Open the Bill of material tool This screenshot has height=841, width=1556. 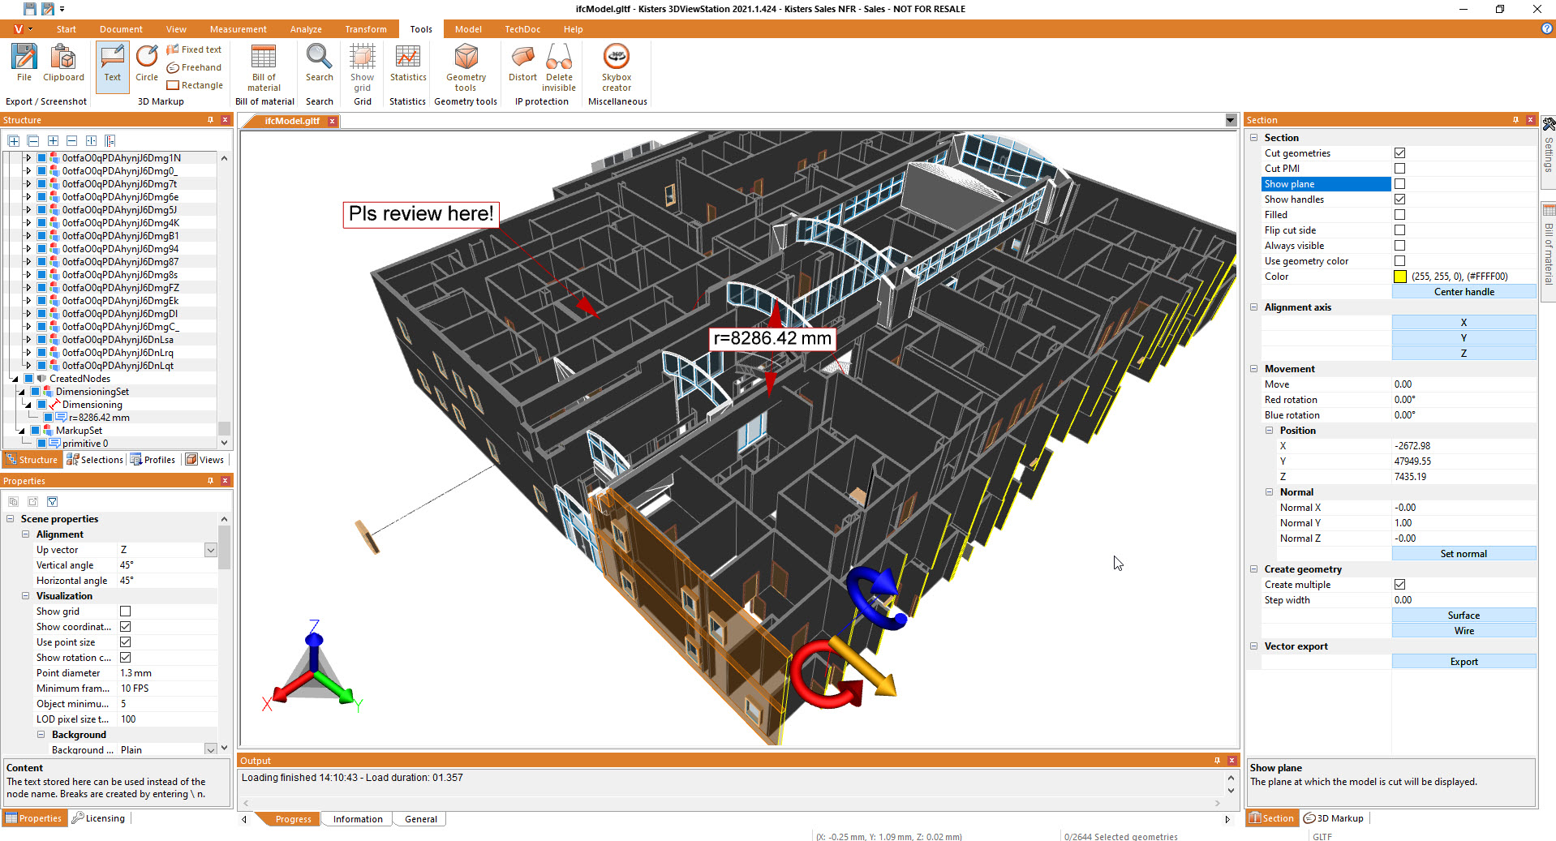coord(264,68)
